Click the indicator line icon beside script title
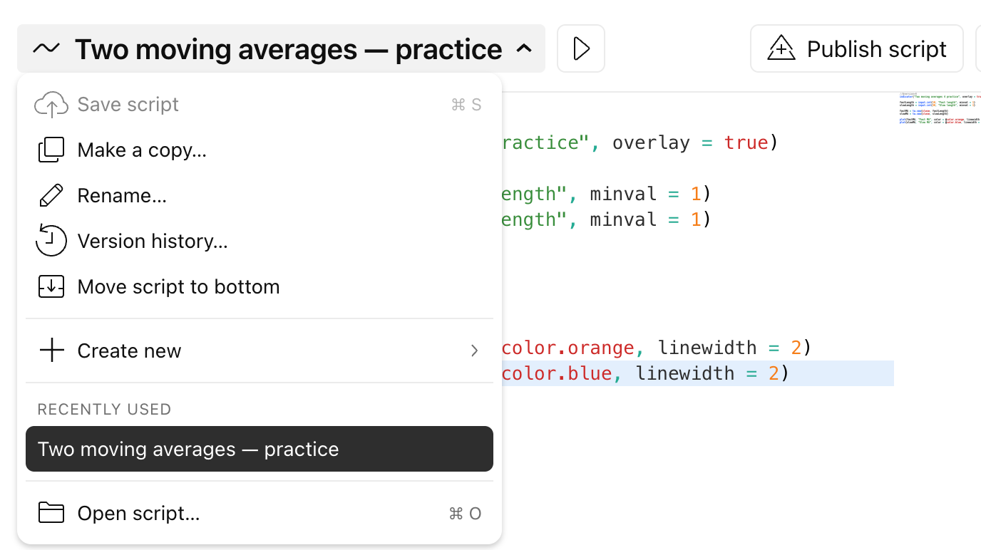Screen dimensions: 981x550 tap(46, 49)
